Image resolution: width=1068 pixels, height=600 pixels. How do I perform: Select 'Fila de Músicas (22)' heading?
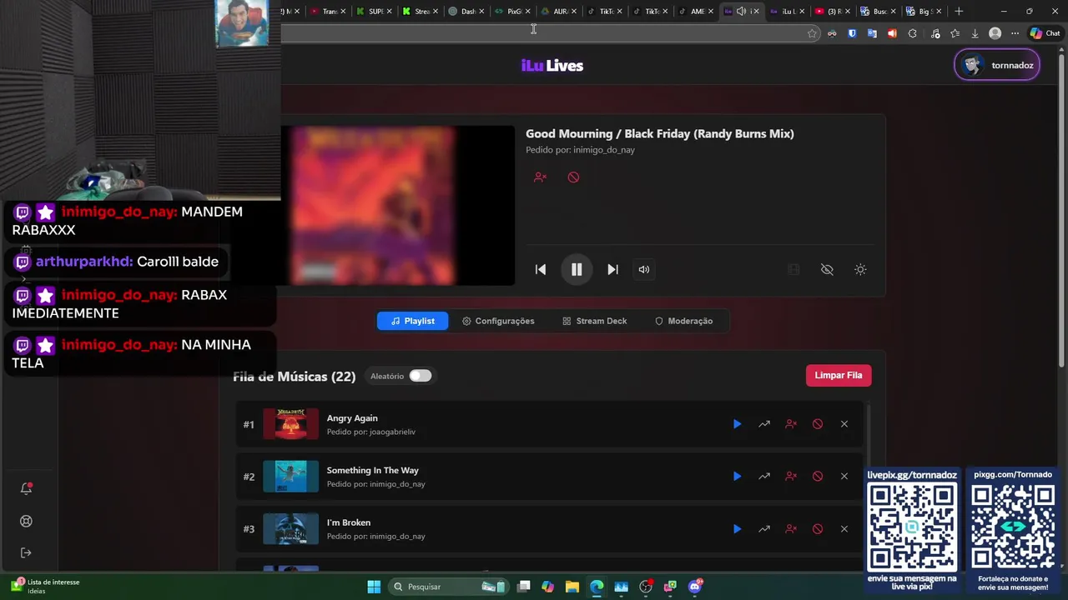tap(295, 377)
